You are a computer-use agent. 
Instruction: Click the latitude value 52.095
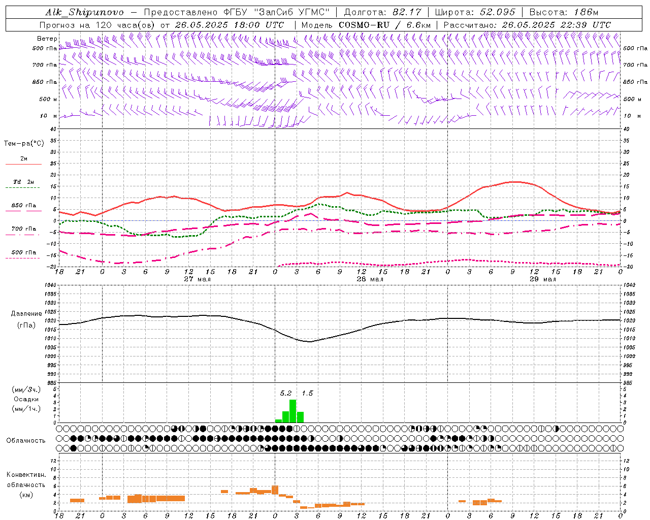[498, 12]
